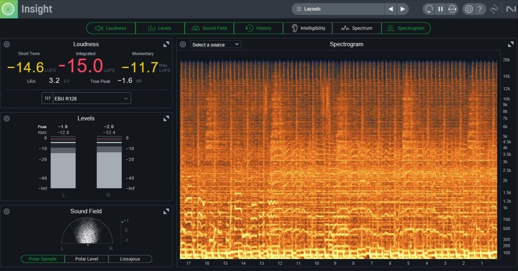The height and width of the screenshot is (271, 518).
Task: Open the help question mark button
Action: (480, 9)
